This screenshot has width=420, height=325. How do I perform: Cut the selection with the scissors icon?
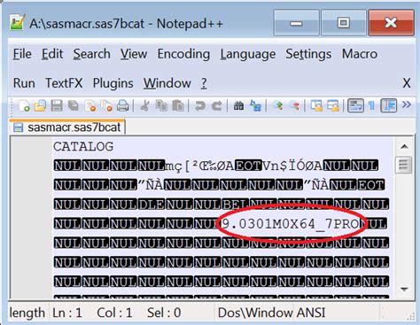(x=144, y=105)
